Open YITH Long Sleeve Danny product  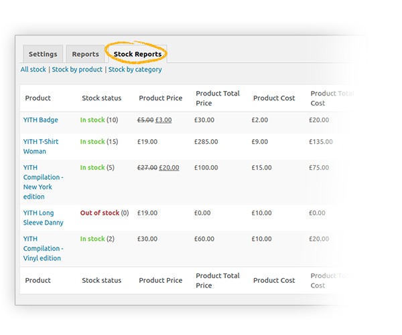pyautogui.click(x=43, y=218)
